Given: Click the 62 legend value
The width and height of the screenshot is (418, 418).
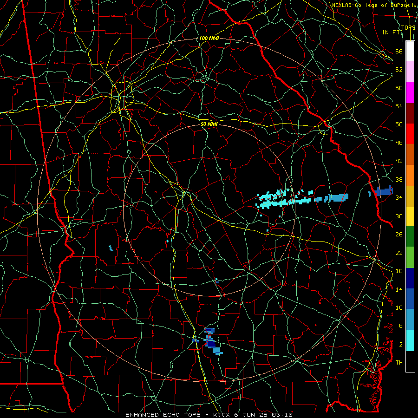Looking at the screenshot, I should (x=399, y=70).
